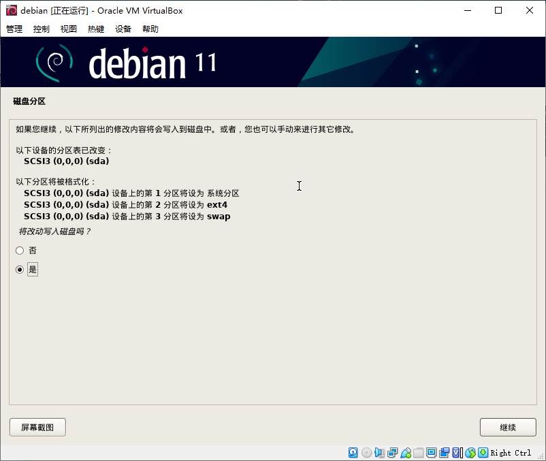
Task: Open the 设备 menu
Action: pos(123,29)
